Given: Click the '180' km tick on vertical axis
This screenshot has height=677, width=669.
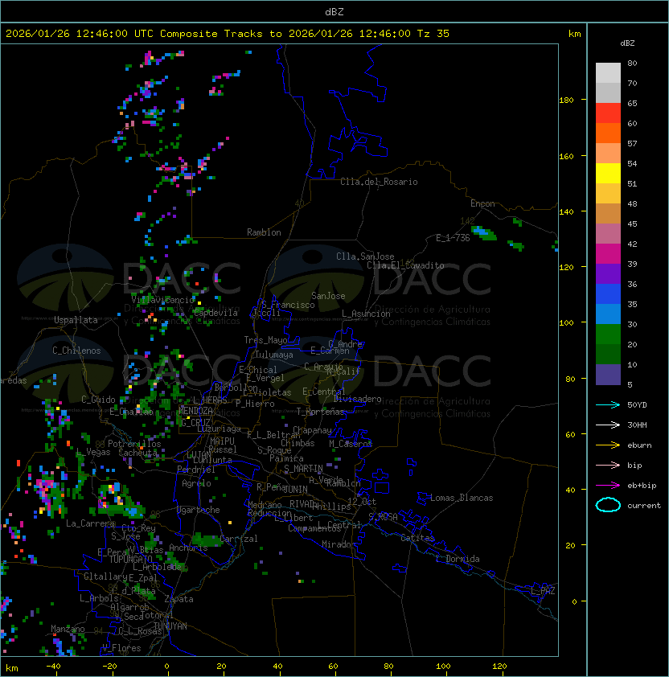Looking at the screenshot, I should point(566,101).
